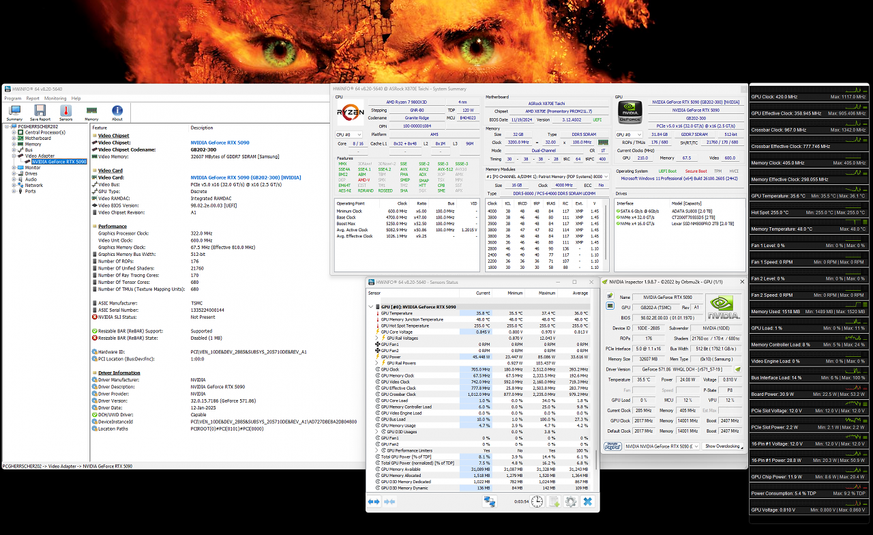The image size is (873, 535).
Task: Open sensor settings gear icon
Action: (x=570, y=502)
